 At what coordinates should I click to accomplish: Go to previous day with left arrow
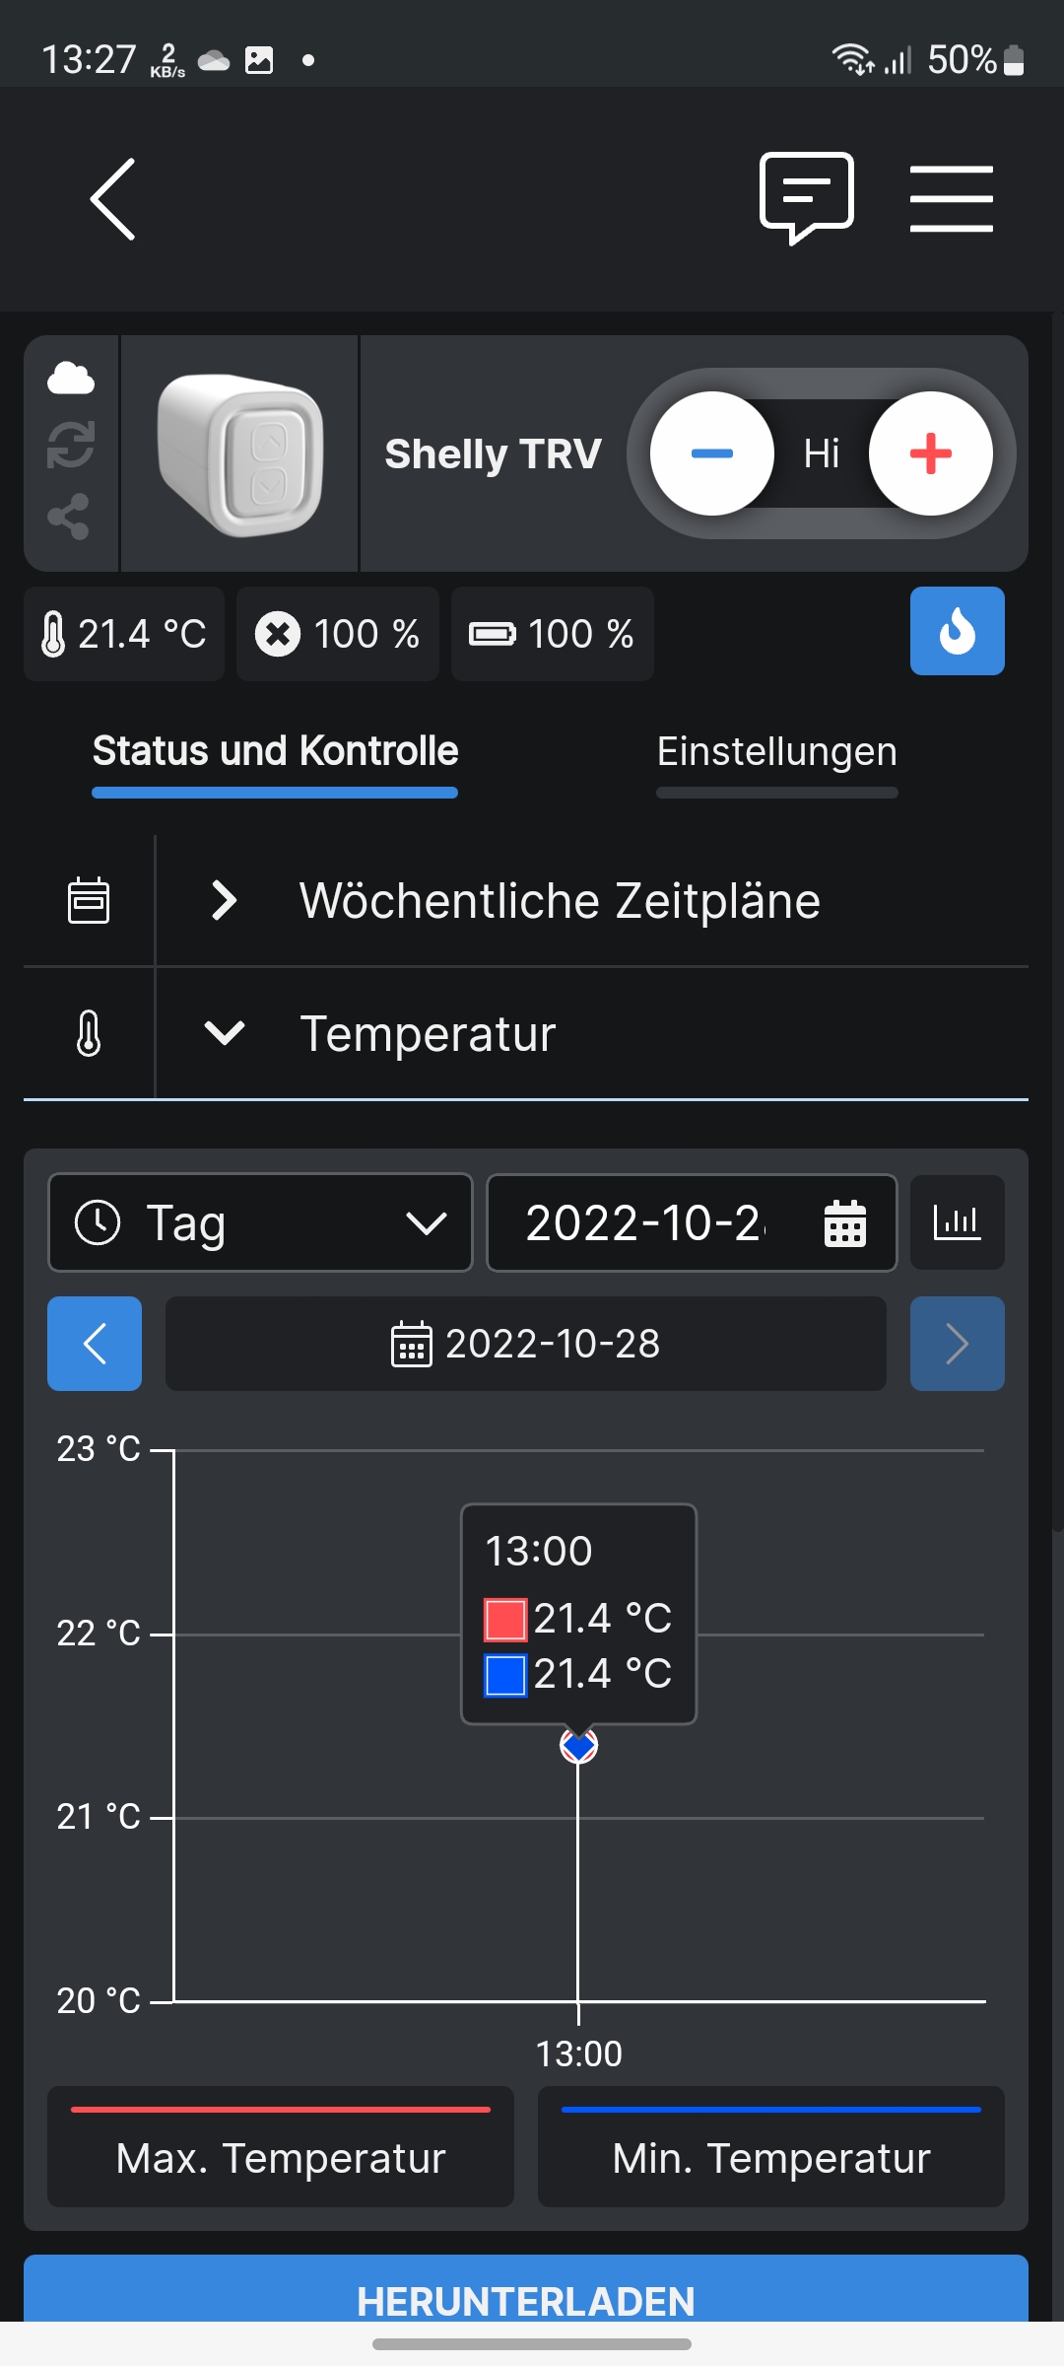pyautogui.click(x=95, y=1344)
